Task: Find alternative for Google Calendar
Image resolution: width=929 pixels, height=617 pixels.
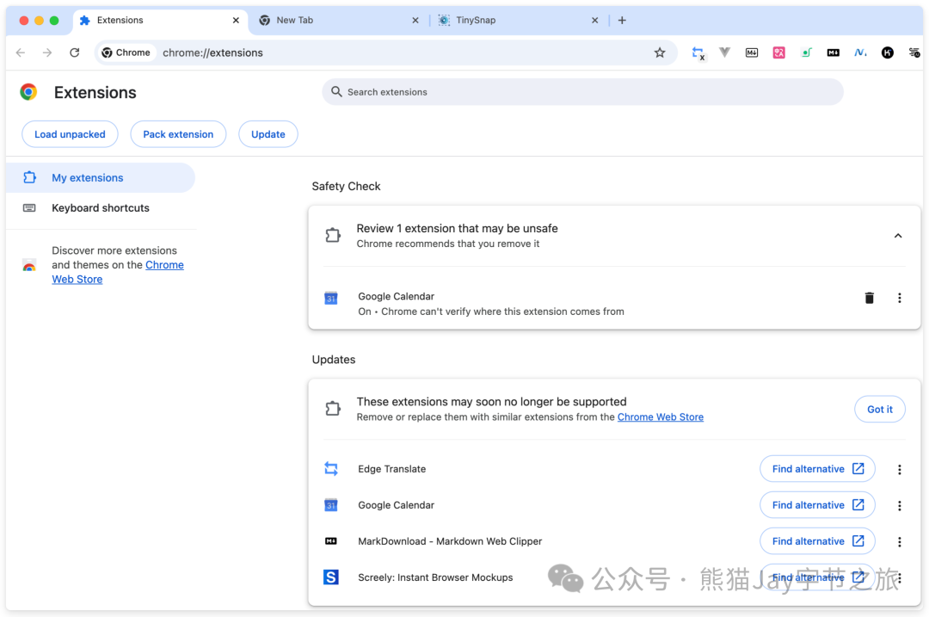Action: [x=817, y=505]
